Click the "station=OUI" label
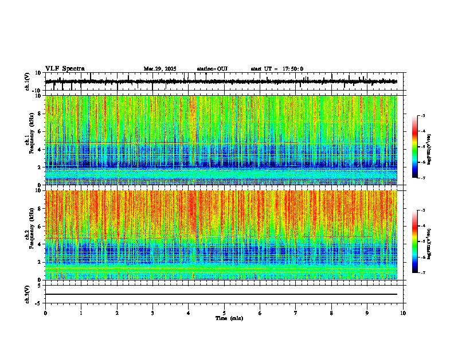The height and width of the screenshot is (351, 454). pos(212,69)
